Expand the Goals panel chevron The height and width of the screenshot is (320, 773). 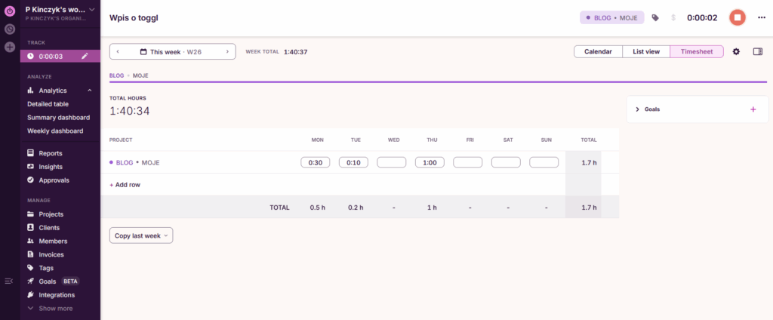[x=637, y=109]
